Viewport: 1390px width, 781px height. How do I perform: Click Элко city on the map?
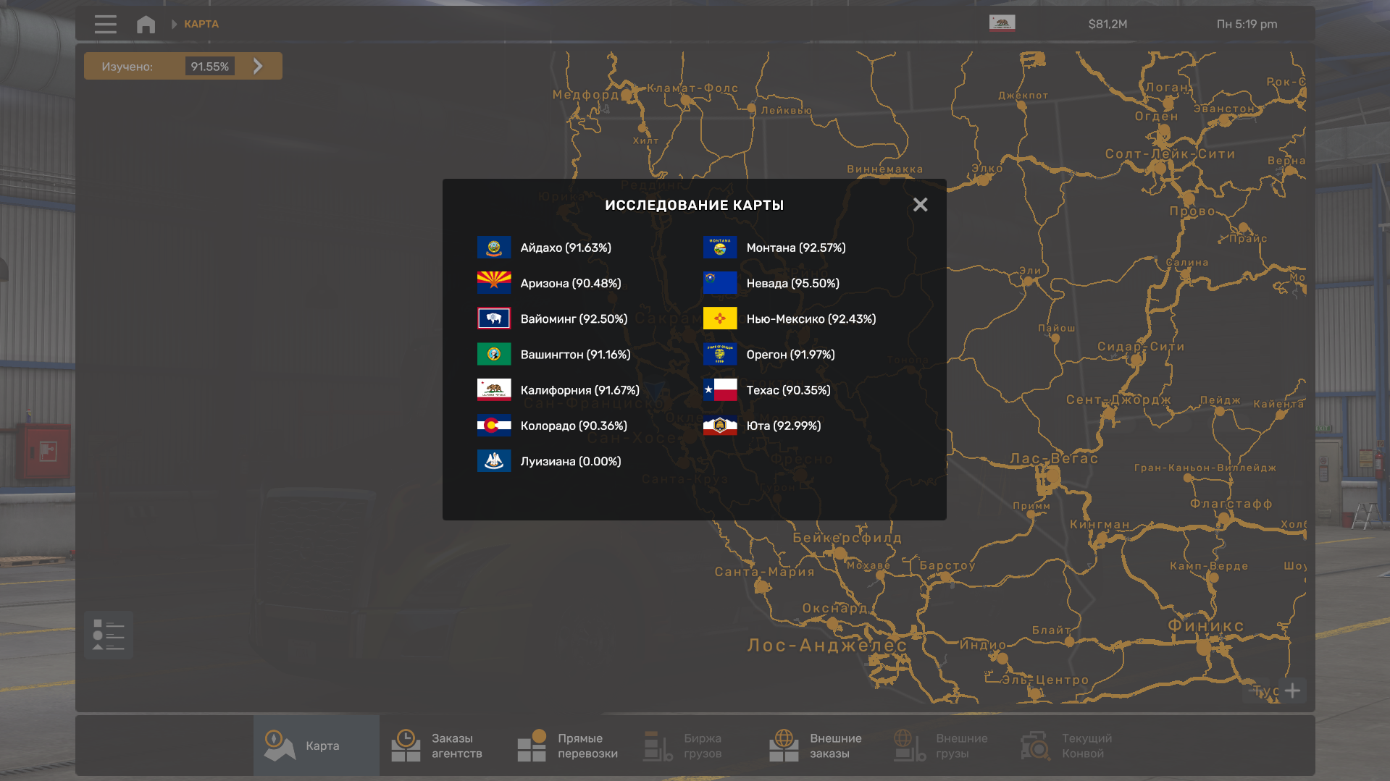987,169
